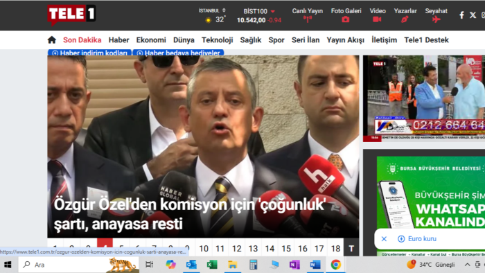
Task: Select slider page 10
Action: point(204,248)
